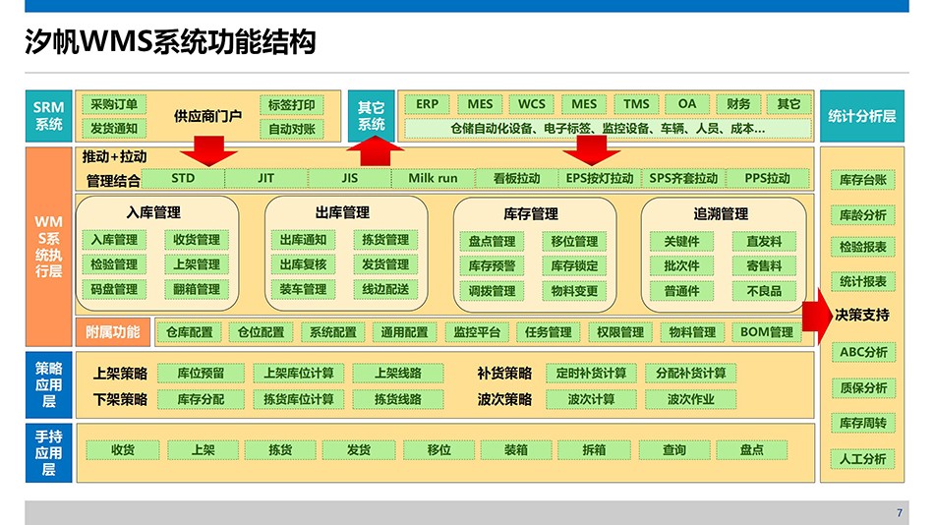The width and height of the screenshot is (934, 525).
Task: Click the slide title 汐帆WMS系统功能结构
Action: (x=169, y=43)
